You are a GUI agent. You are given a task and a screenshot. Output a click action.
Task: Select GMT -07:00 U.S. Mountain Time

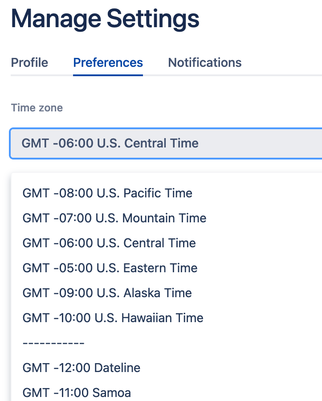pos(114,218)
